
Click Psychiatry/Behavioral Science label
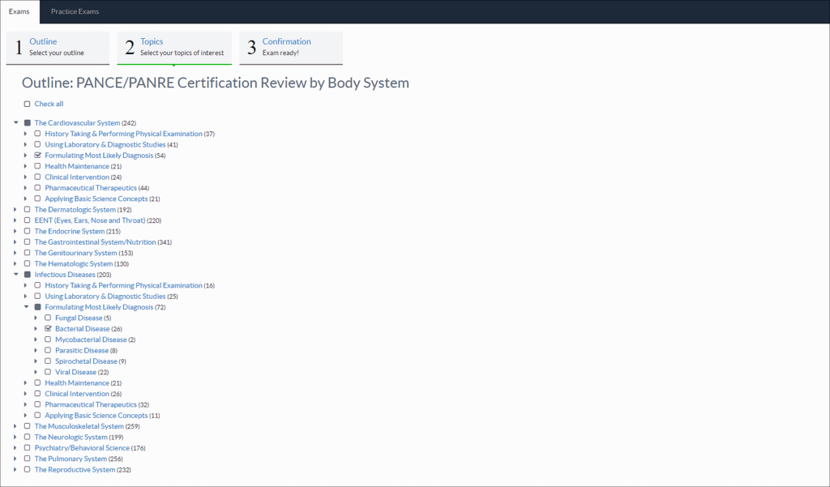pyautogui.click(x=82, y=448)
